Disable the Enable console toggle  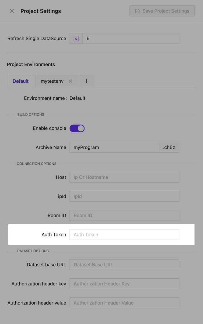click(x=77, y=128)
